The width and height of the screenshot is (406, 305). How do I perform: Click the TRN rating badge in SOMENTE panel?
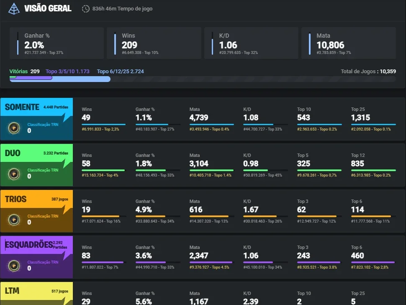pos(14,128)
